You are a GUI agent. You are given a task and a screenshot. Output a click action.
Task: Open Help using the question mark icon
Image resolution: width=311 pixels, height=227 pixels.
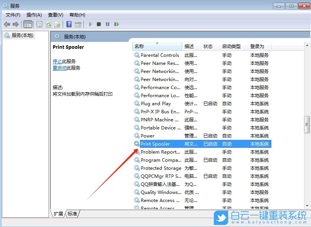click(69, 24)
